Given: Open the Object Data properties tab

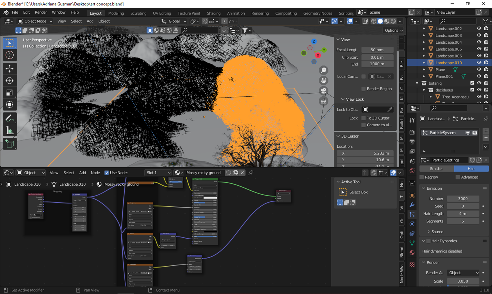Looking at the screenshot, I should [x=412, y=243].
